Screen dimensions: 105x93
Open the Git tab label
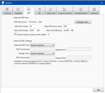[39, 13]
